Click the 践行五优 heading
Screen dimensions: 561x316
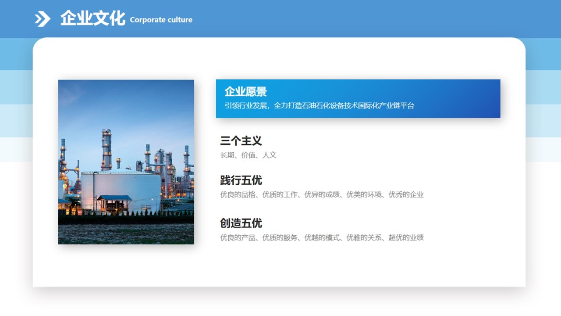pyautogui.click(x=241, y=180)
